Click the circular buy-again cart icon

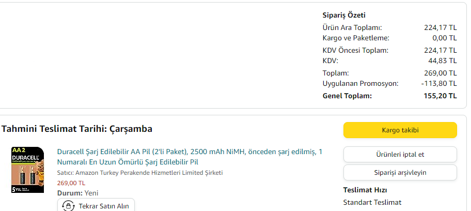[x=68, y=206]
